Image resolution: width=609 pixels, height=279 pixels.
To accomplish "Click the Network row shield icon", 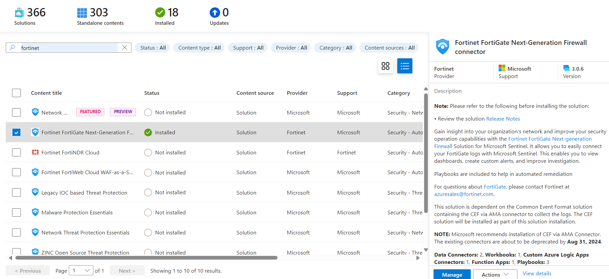I will [35, 112].
